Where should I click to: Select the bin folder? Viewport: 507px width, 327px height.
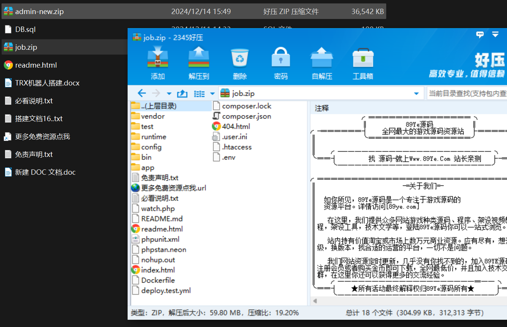pyautogui.click(x=141, y=157)
